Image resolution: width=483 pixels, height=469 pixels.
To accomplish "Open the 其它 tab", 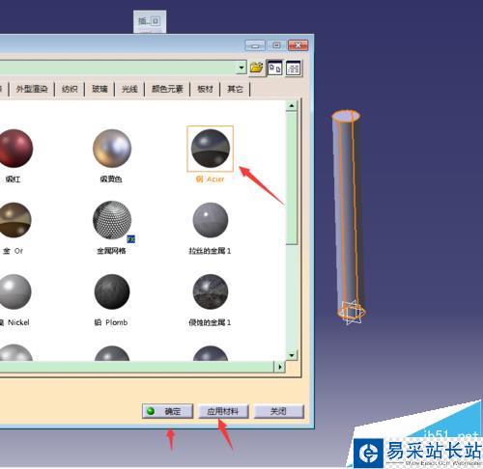I will tap(235, 89).
